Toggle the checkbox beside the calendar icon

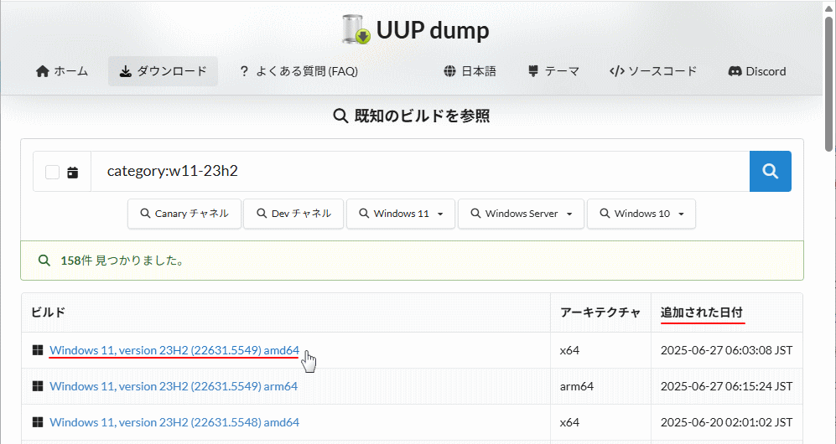click(52, 172)
